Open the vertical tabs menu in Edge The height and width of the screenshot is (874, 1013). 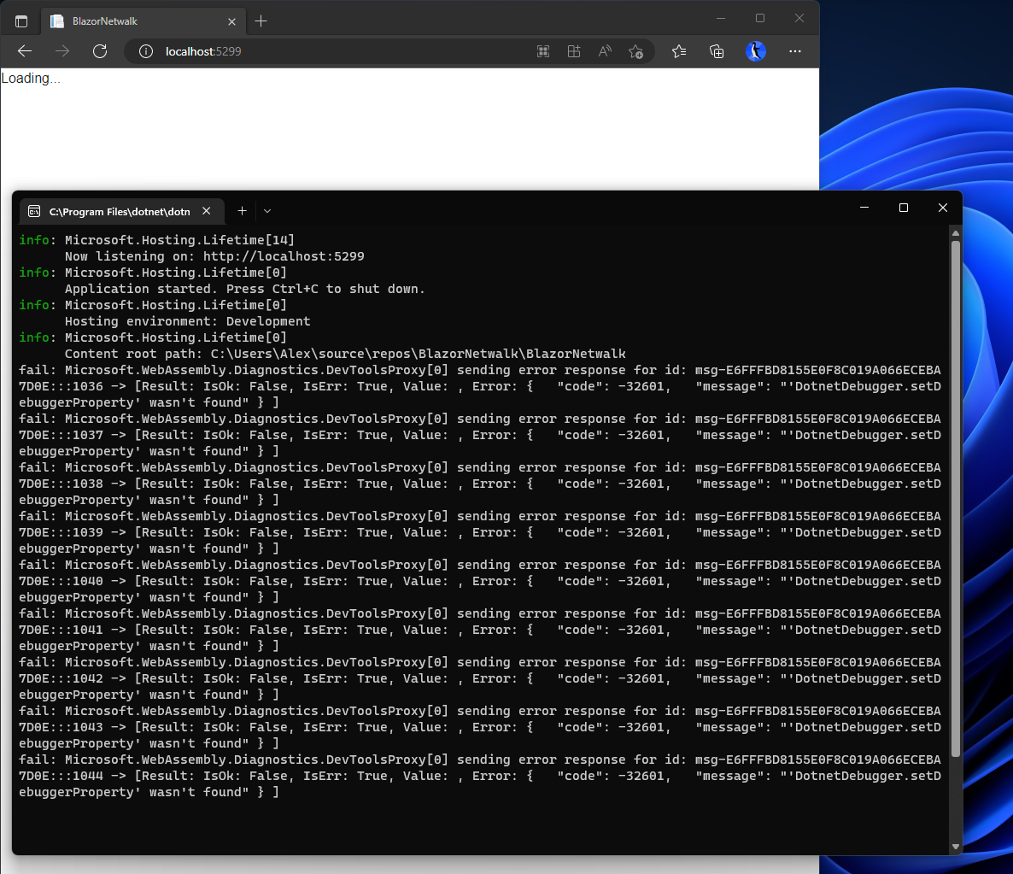tap(21, 21)
